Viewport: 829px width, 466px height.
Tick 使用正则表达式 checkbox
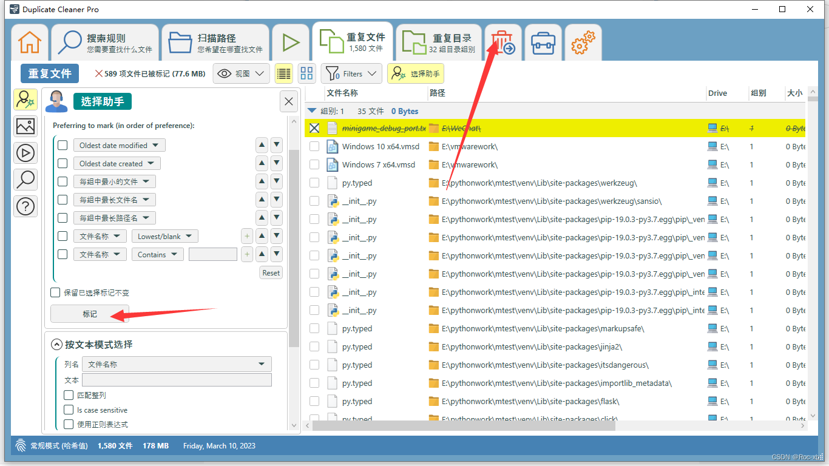click(x=69, y=424)
